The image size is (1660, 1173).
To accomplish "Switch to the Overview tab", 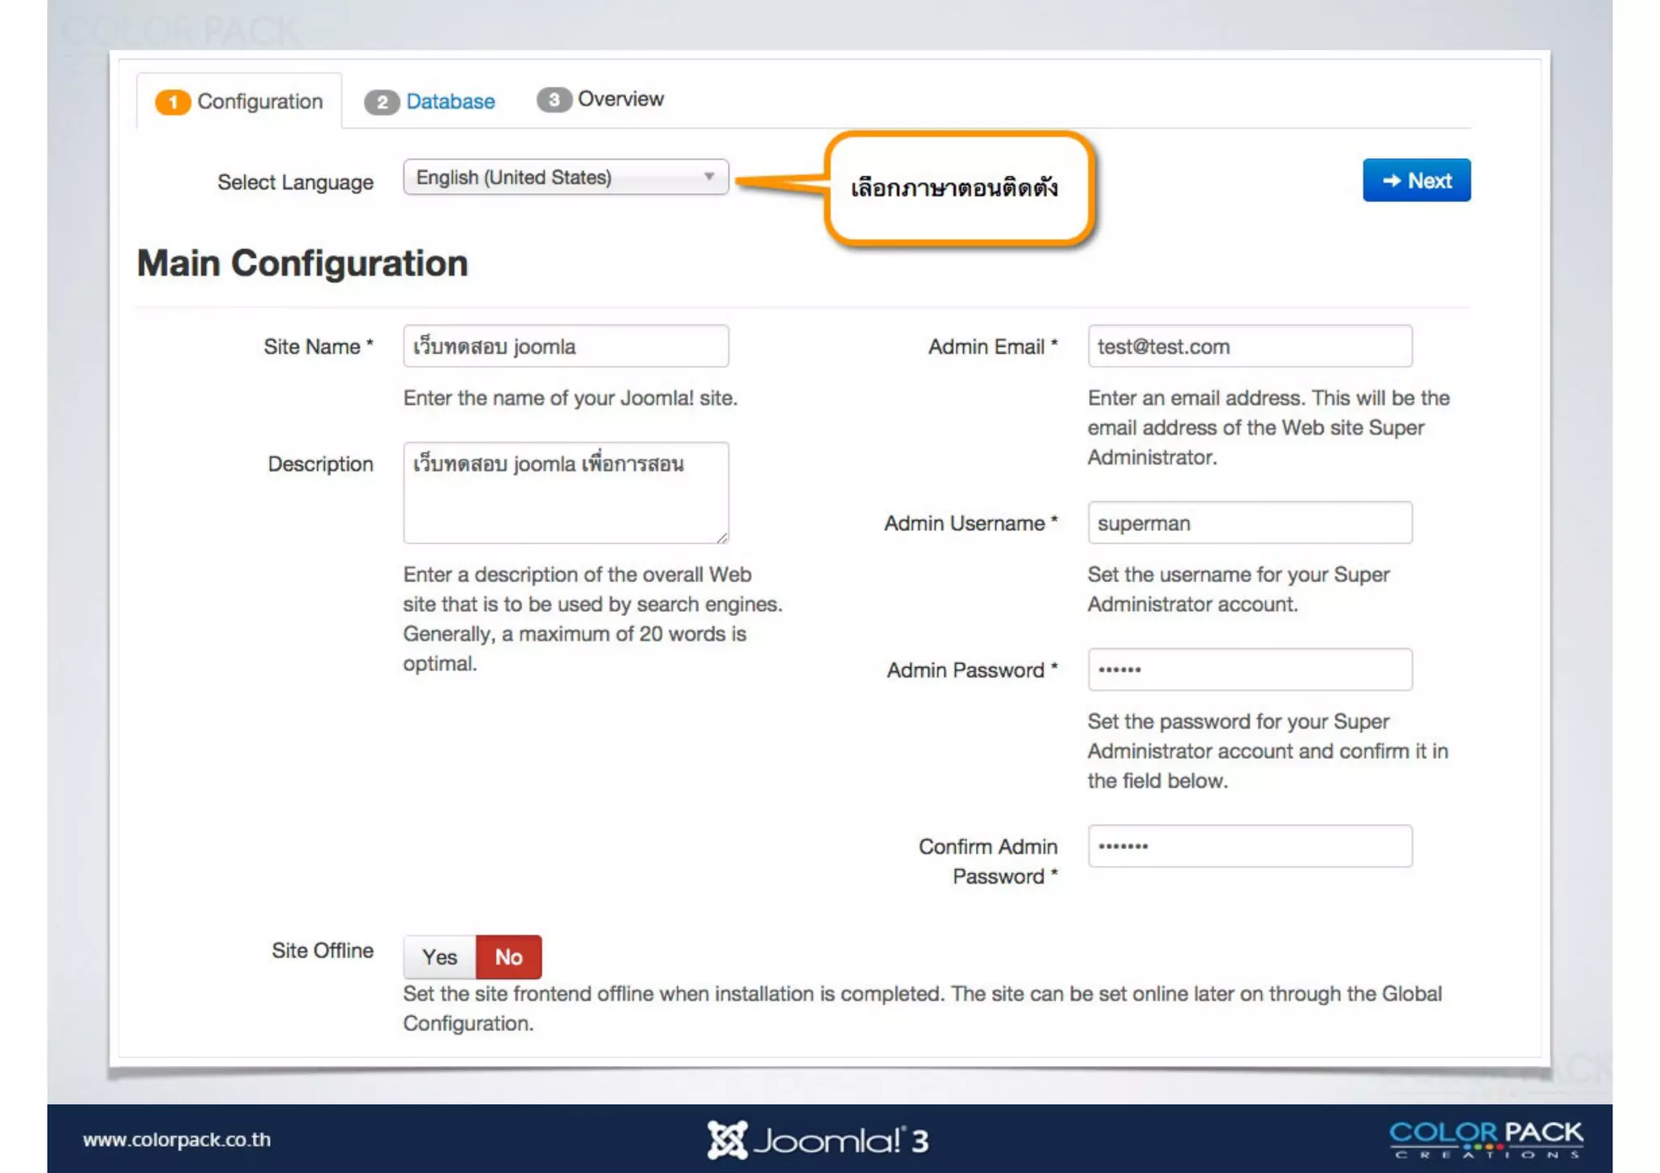I will point(620,99).
